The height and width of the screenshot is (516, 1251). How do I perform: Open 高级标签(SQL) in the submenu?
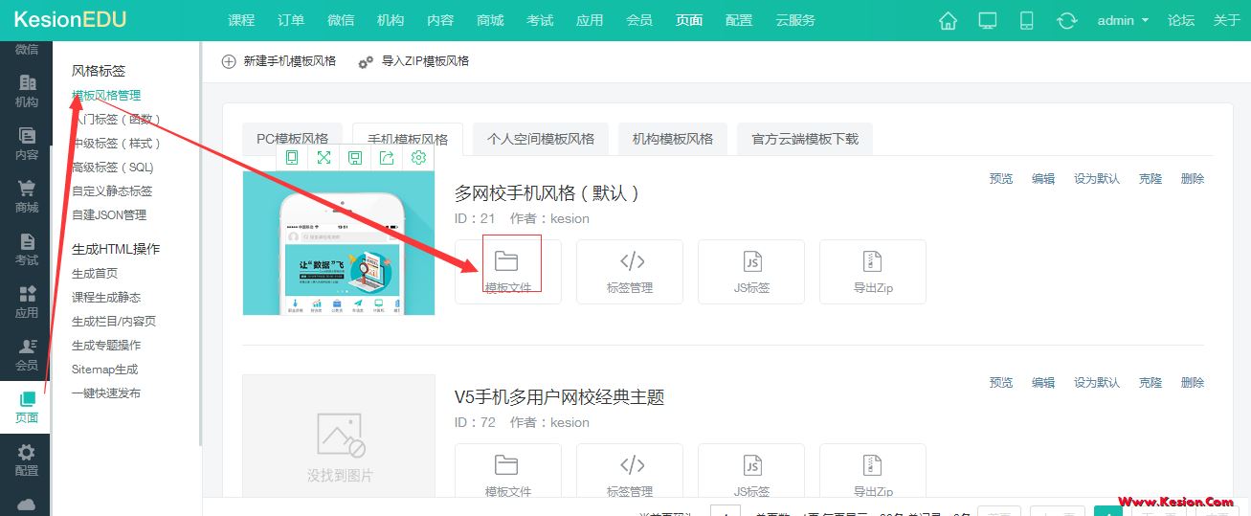(x=113, y=168)
